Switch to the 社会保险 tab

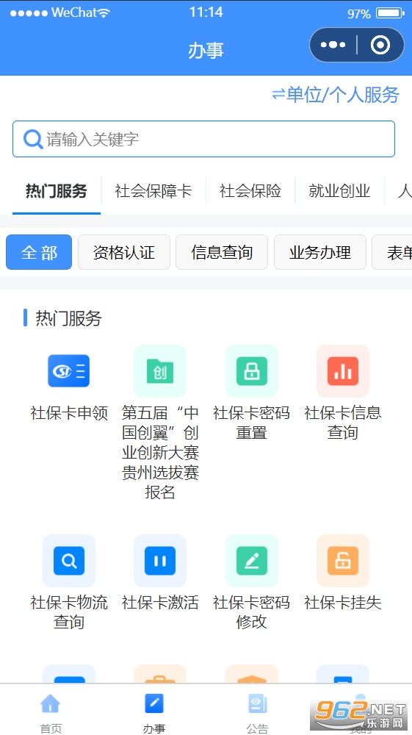coord(250,191)
